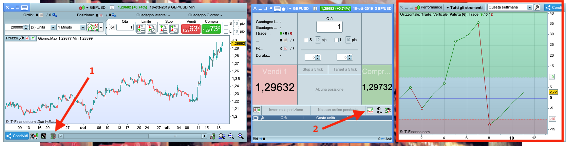Expand the order panel triangle beside wrench
Screen dimensions: 566x146
point(107,28)
